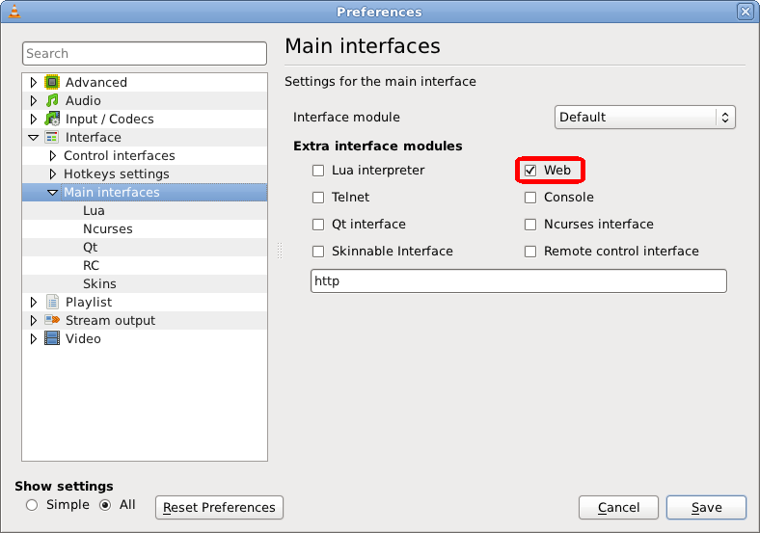Screen dimensions: 760x533
Task: Click the Reset Preferences button
Action: [219, 508]
